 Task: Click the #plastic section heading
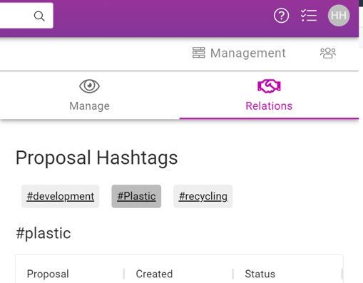coord(44,233)
